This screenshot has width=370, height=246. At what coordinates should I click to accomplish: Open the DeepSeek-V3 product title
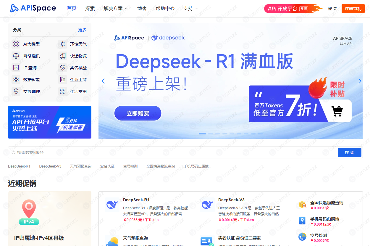[232, 200]
